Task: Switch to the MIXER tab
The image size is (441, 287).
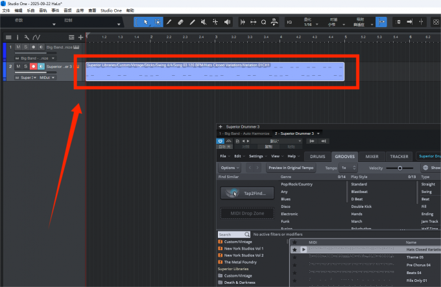Action: (x=372, y=156)
